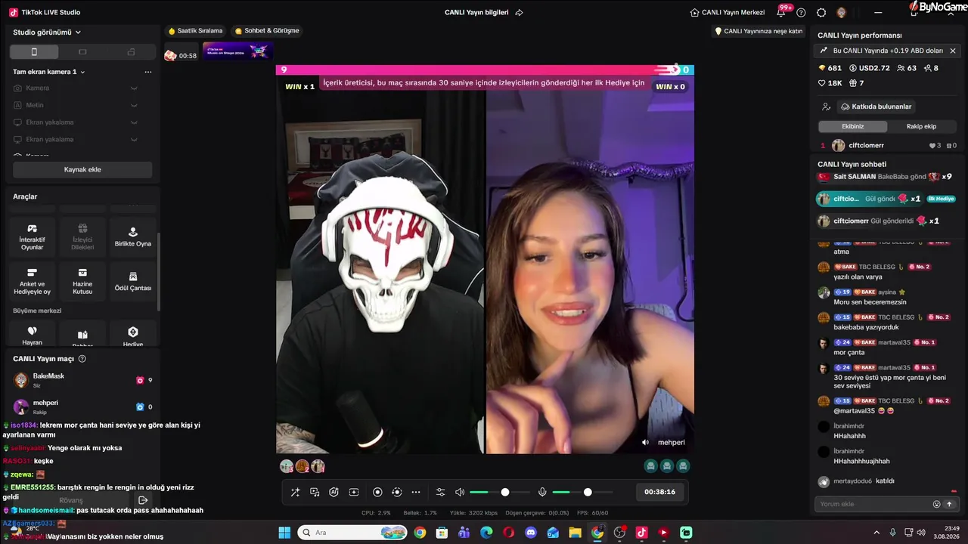The width and height of the screenshot is (968, 544).
Task: Select the portrait phone layout
Action: 34,51
